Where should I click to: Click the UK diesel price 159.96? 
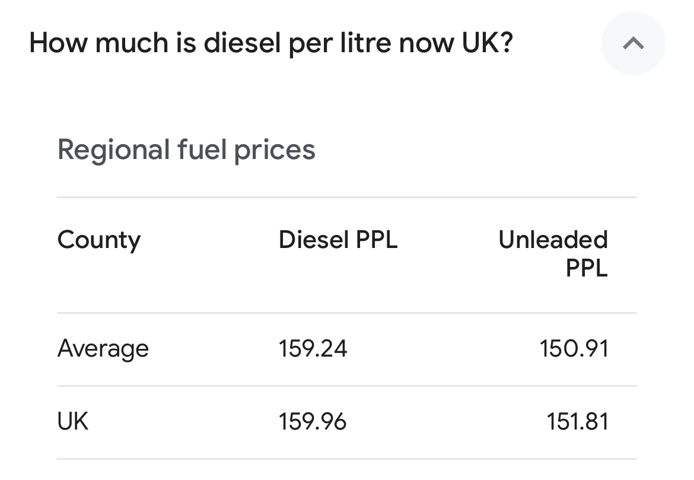tap(313, 422)
